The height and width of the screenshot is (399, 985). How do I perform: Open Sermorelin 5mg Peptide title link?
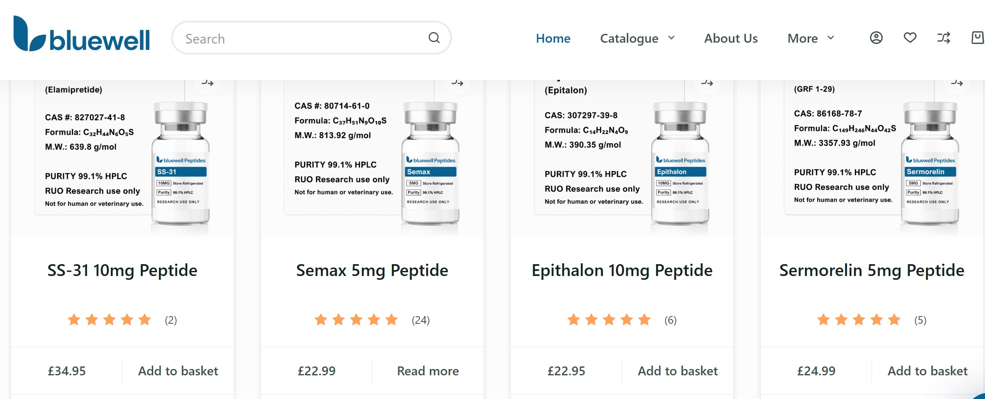872,271
